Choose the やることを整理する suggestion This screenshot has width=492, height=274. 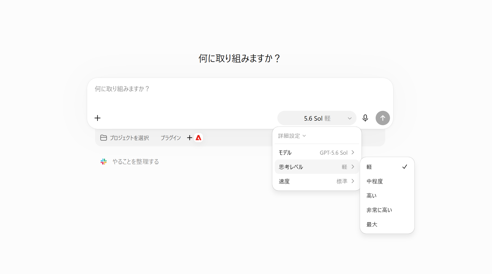point(130,162)
